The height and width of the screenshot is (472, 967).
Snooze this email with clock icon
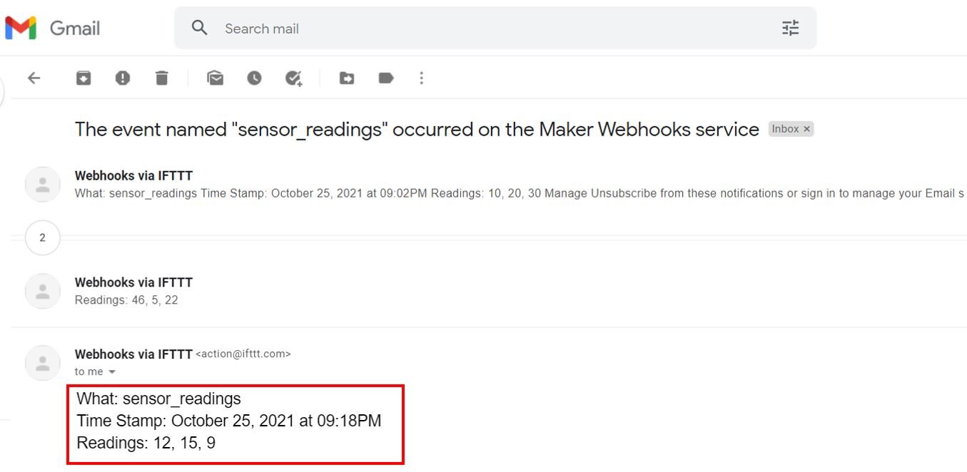coord(255,78)
